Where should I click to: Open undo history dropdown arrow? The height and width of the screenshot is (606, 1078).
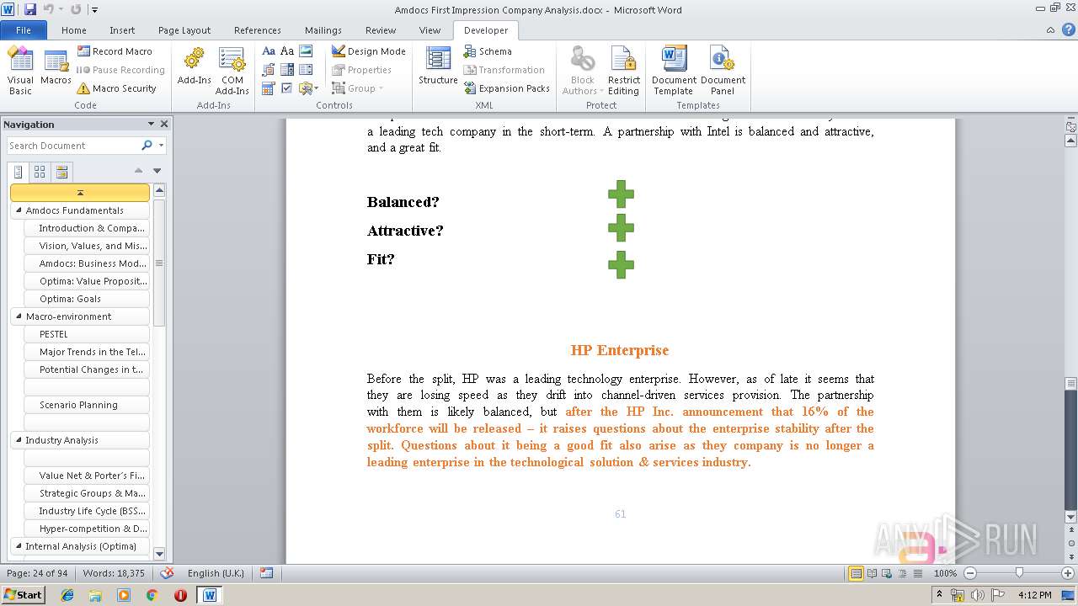[60, 10]
